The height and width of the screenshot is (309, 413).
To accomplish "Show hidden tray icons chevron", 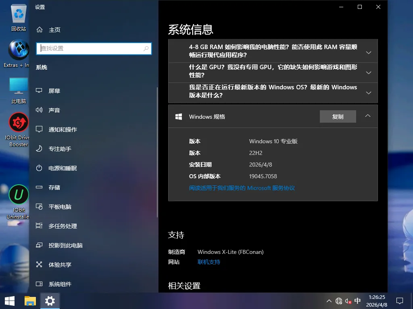I will [x=329, y=301].
